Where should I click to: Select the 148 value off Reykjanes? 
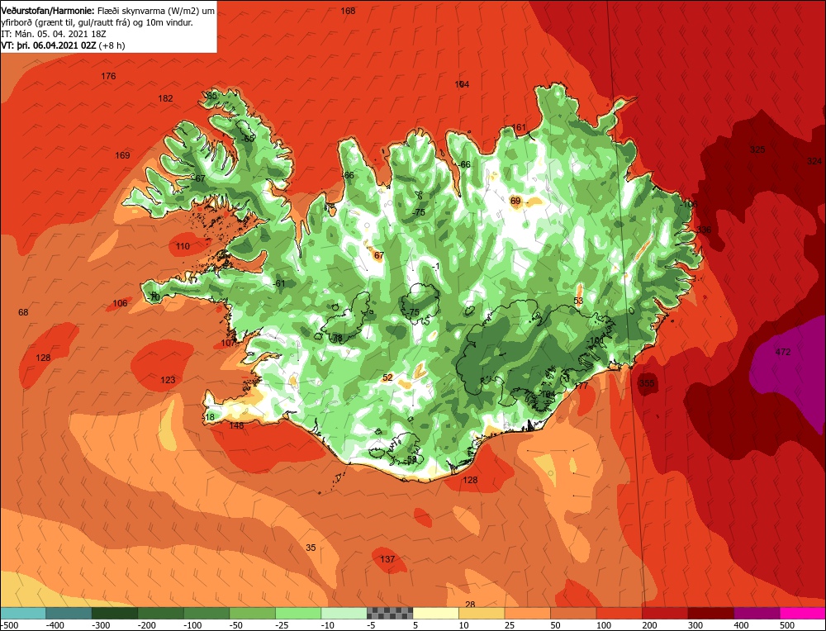[x=236, y=425]
